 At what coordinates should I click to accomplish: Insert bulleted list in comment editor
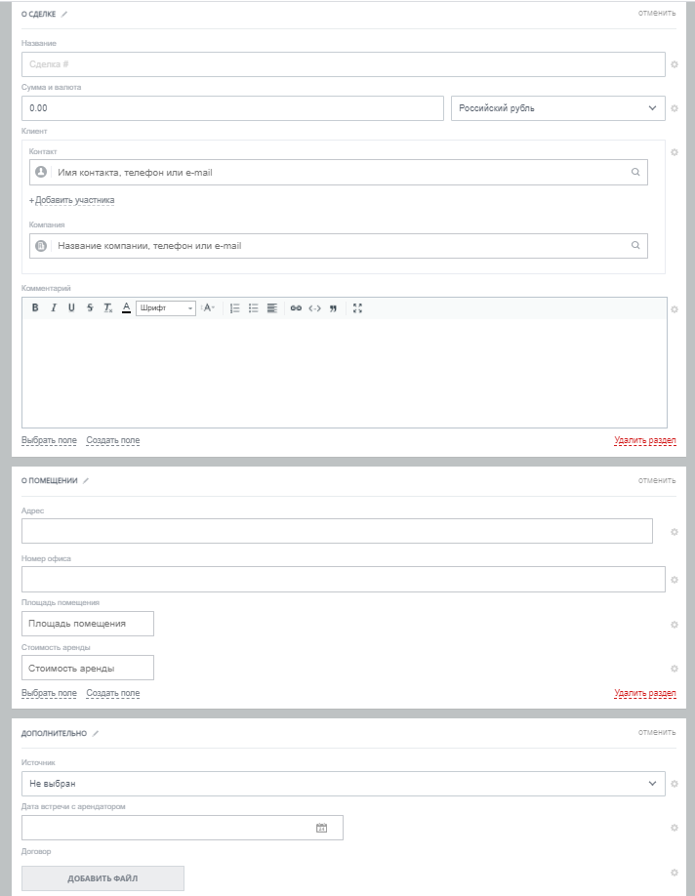(253, 308)
